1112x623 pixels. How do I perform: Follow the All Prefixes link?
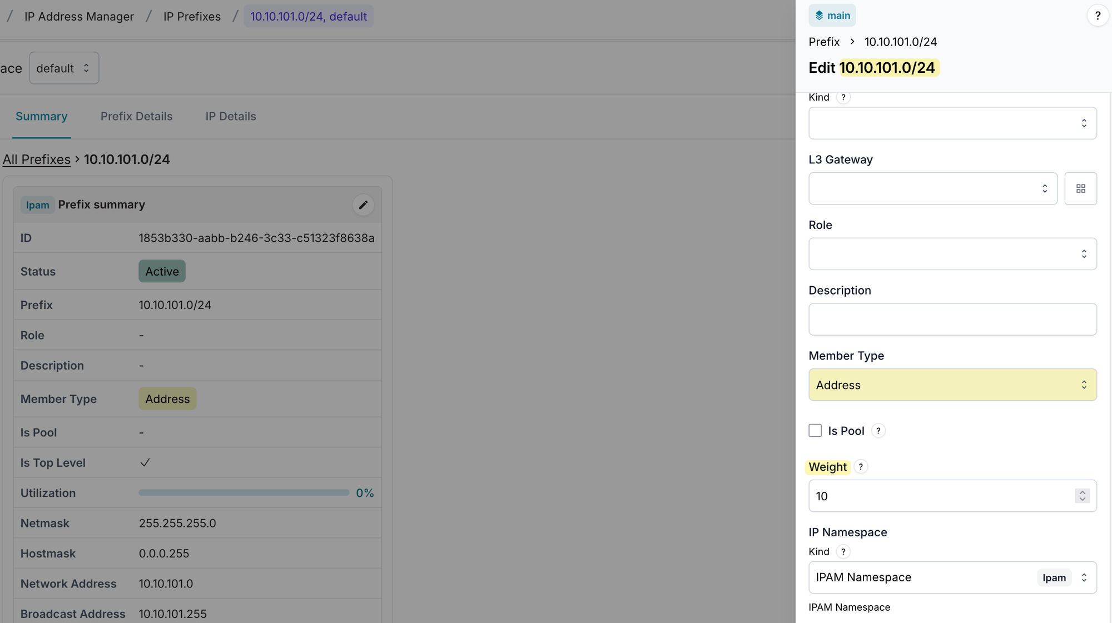pyautogui.click(x=37, y=160)
